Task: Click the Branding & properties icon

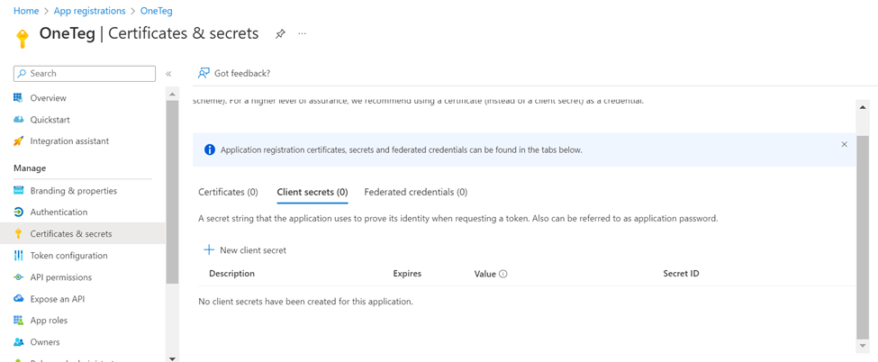Action: click(18, 190)
